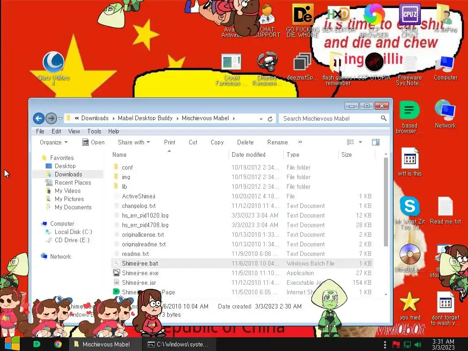Refresh the Mischievous Mabel folder

270,119
